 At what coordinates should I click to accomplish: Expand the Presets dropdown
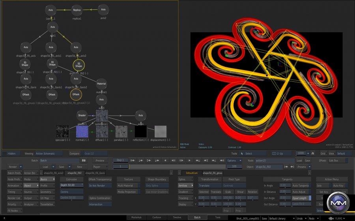tap(303, 167)
